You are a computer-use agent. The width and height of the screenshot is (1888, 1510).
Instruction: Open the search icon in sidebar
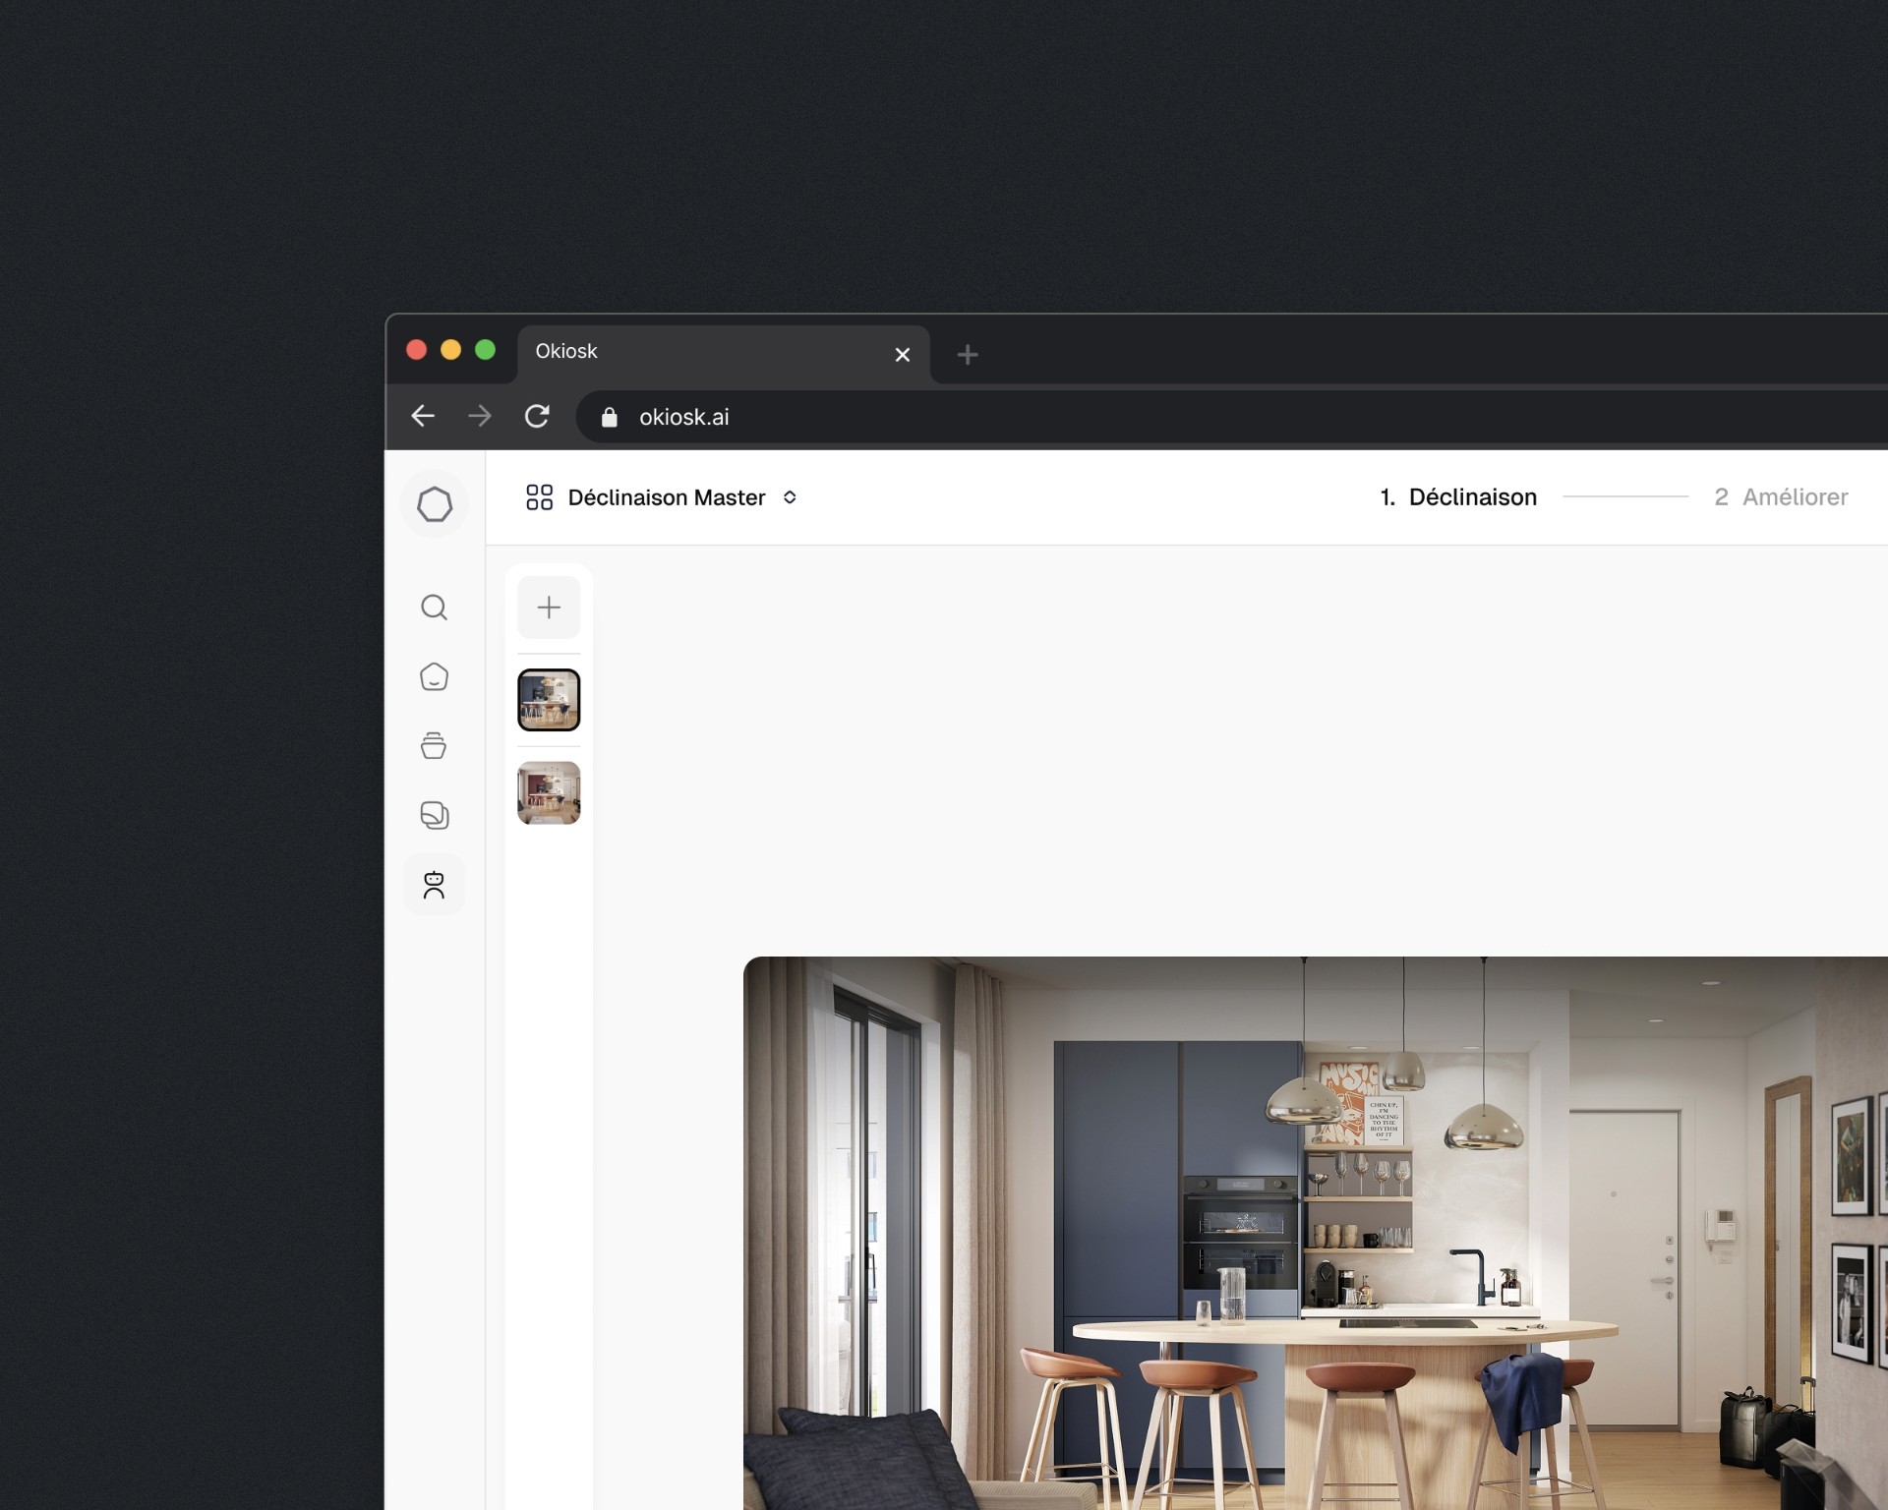(x=434, y=608)
